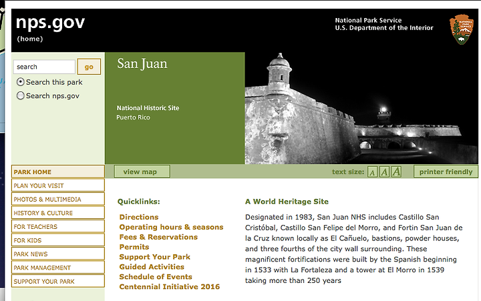Screen dimensions: 481x301
Task: Click the text size: label
Action: pyautogui.click(x=348, y=172)
